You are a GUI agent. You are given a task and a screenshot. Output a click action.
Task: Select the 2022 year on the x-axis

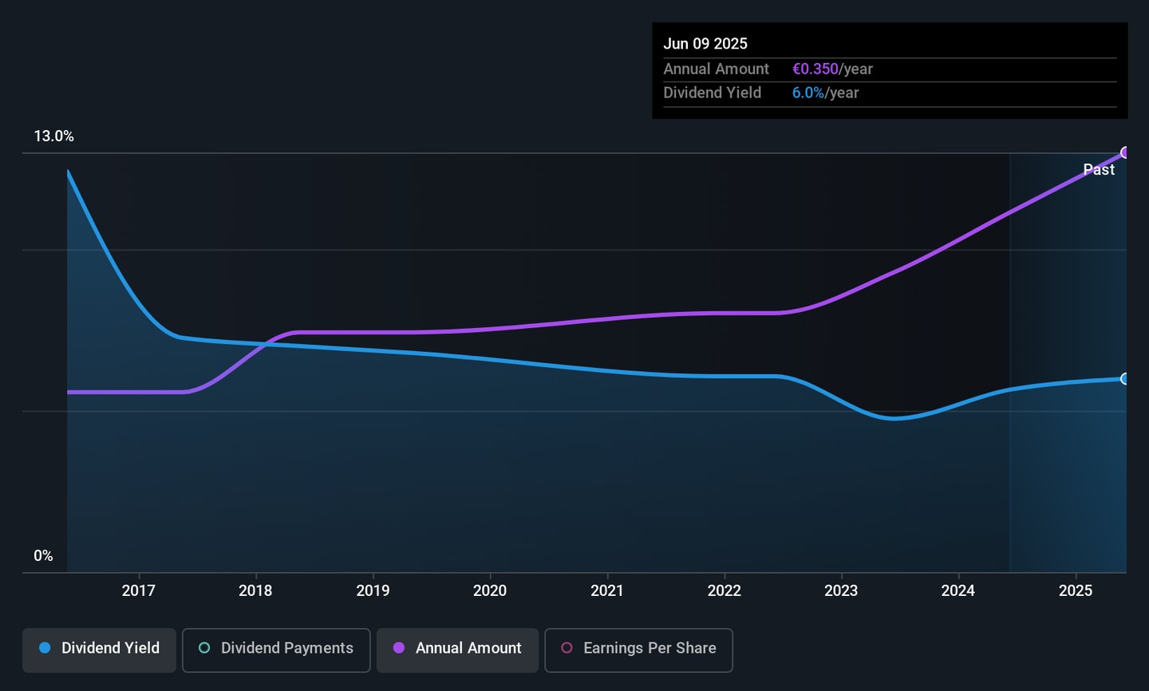(x=725, y=590)
